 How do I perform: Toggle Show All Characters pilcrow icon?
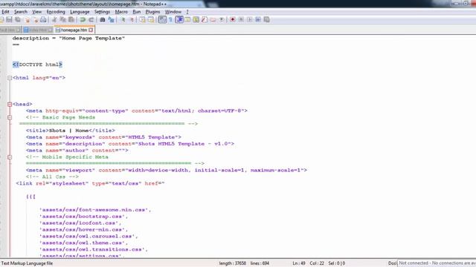[170, 20]
